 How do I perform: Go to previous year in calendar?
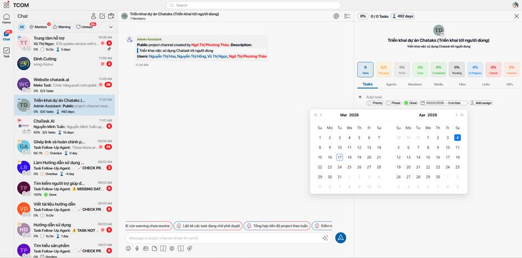click(x=316, y=115)
